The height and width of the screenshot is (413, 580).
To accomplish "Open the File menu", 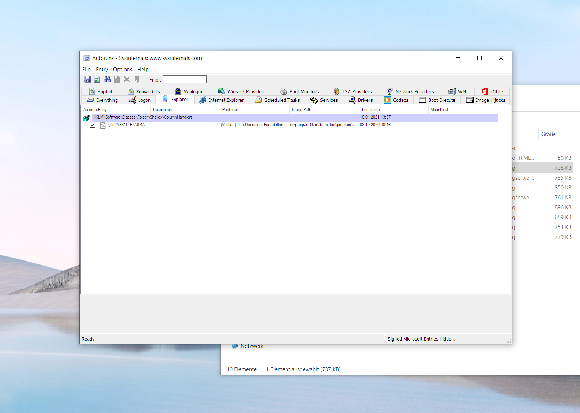I will (86, 70).
